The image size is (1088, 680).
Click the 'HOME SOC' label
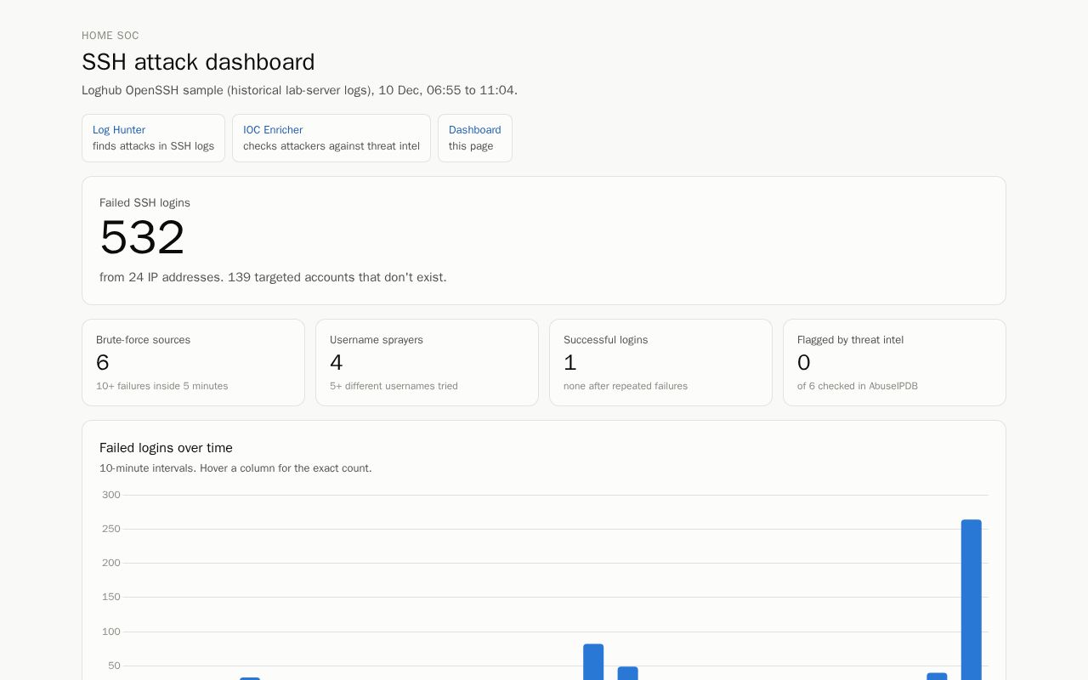(x=110, y=36)
